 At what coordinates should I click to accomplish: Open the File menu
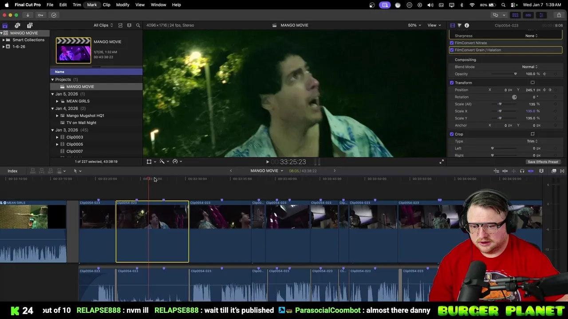point(50,5)
